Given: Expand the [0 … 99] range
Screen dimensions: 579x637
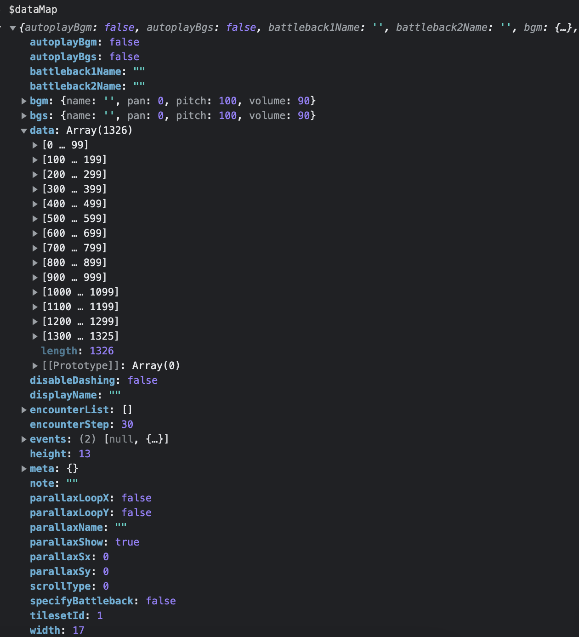Looking at the screenshot, I should (35, 145).
